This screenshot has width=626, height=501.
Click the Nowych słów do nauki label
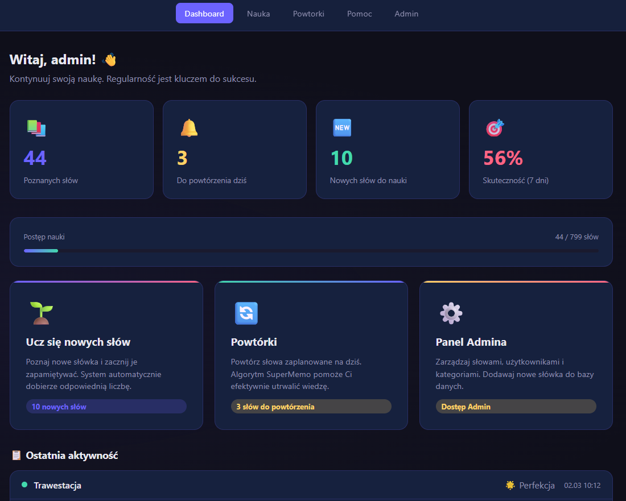click(x=368, y=181)
